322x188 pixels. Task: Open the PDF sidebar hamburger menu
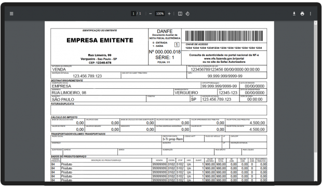pyautogui.click(x=11, y=14)
